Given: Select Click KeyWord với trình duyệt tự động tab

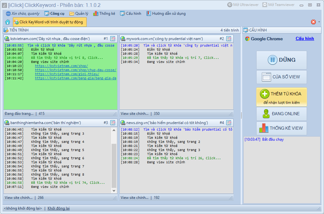Looking at the screenshot, I should tap(50, 22).
